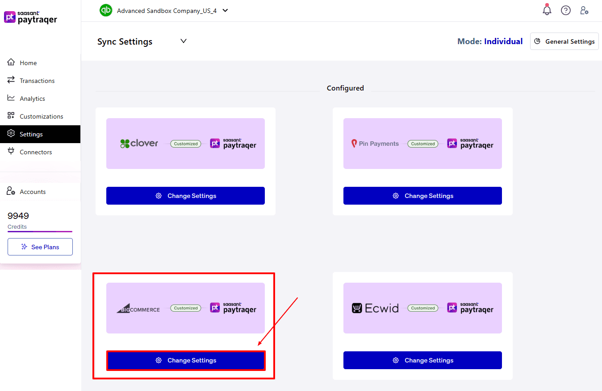The width and height of the screenshot is (602, 391).
Task: Click the Home house icon
Action: tap(11, 62)
